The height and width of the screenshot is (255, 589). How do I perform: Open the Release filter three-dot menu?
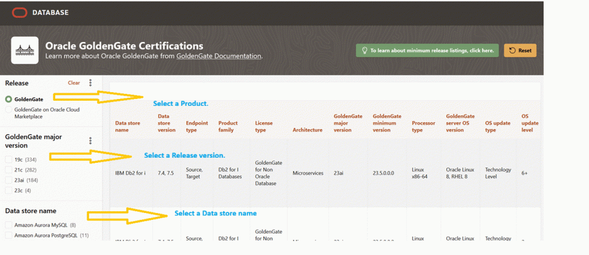(x=90, y=83)
